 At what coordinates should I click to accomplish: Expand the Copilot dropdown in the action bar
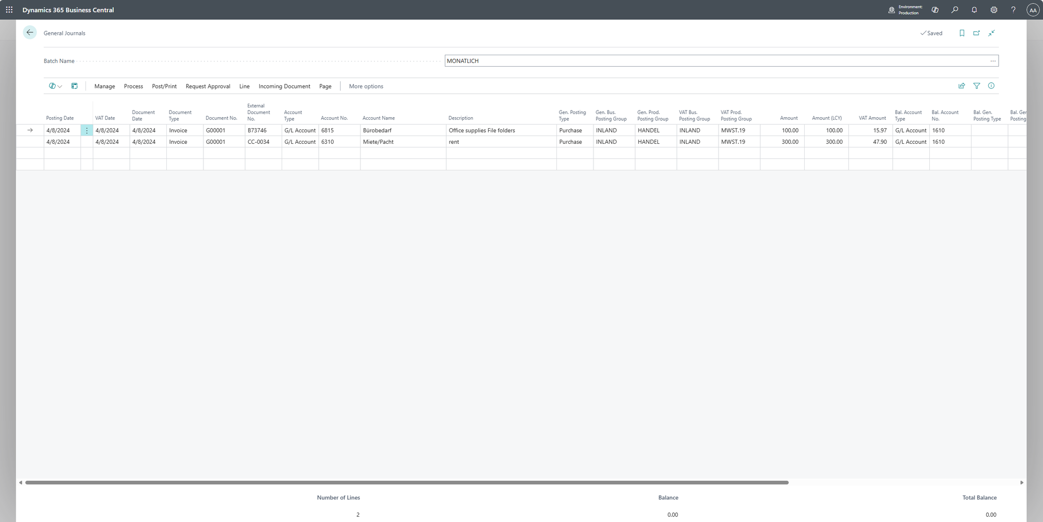[56, 86]
